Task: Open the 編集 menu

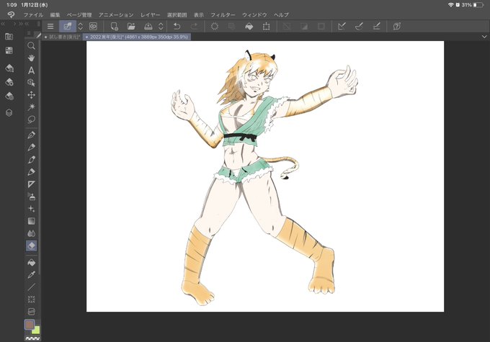Action: (55, 14)
